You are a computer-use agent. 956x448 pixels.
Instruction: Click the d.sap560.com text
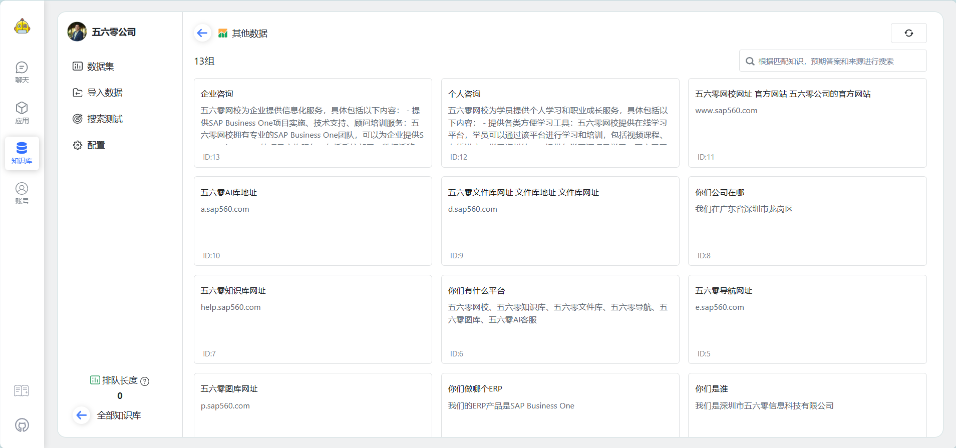tap(472, 209)
